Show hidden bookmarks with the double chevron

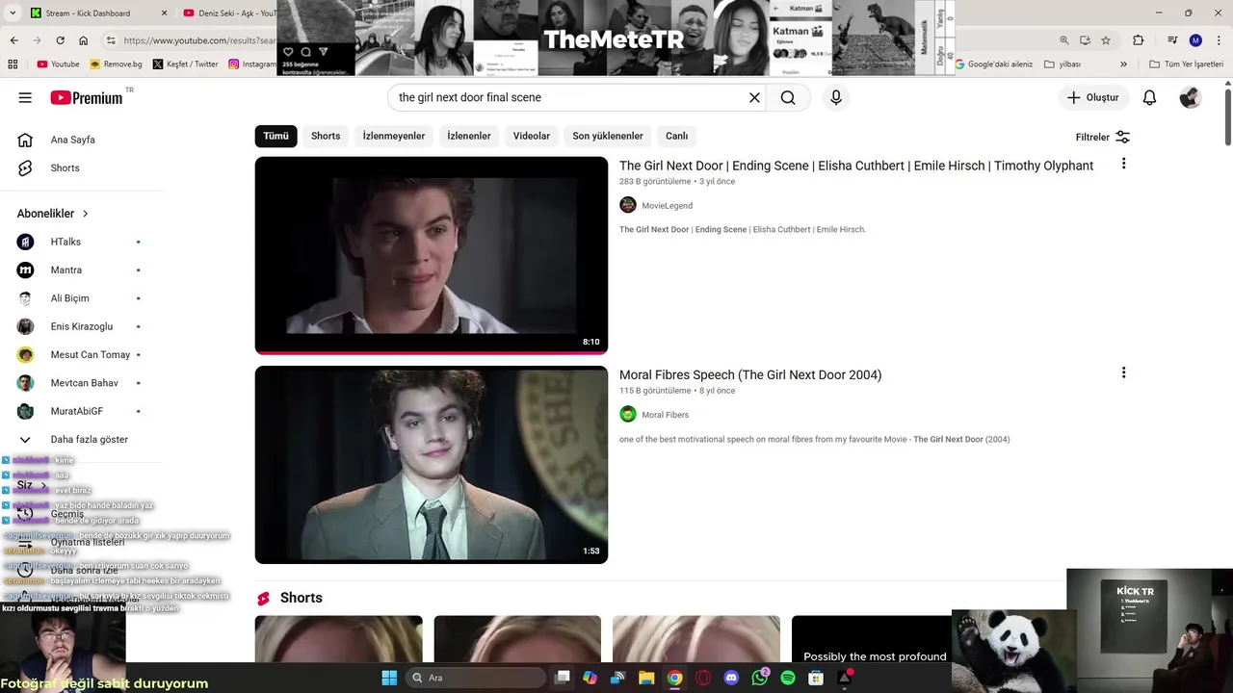[1123, 64]
